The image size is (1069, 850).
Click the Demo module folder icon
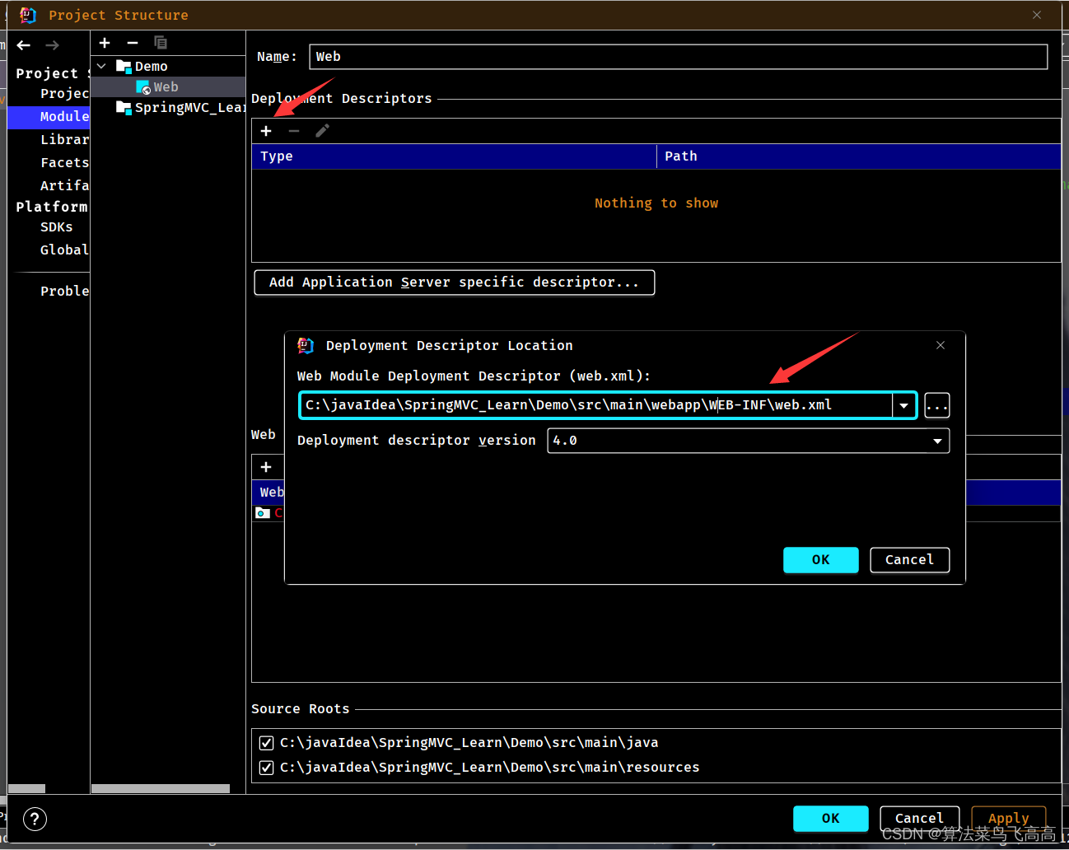[x=124, y=66]
